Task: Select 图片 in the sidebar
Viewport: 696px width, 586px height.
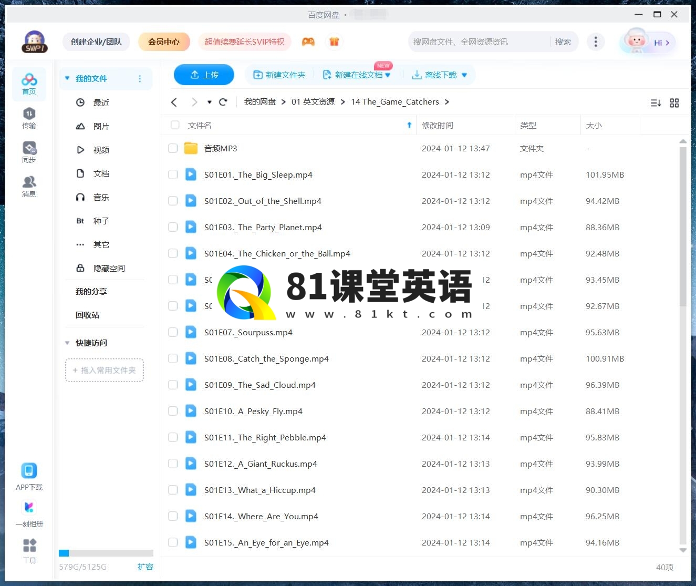Action: tap(101, 126)
